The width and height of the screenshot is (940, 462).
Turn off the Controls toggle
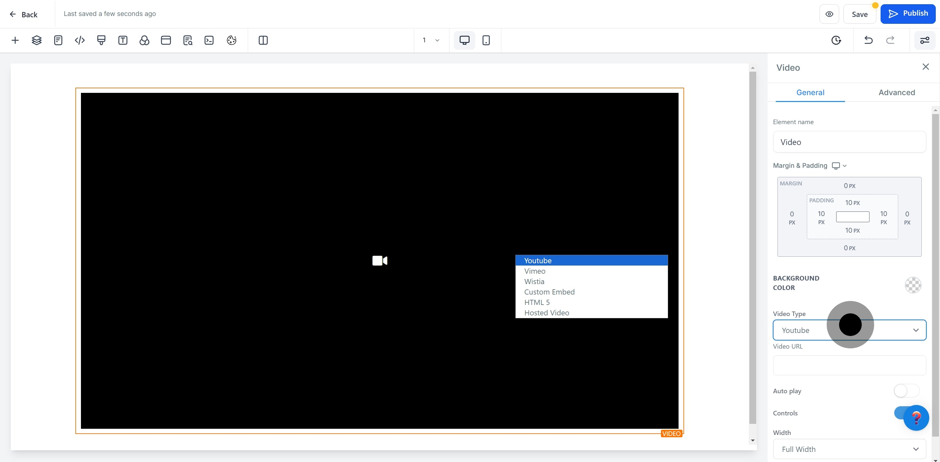[899, 413]
